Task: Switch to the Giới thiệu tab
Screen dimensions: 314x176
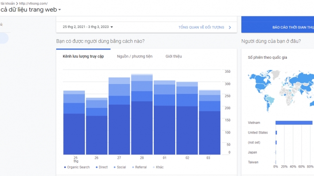Action: point(173,56)
